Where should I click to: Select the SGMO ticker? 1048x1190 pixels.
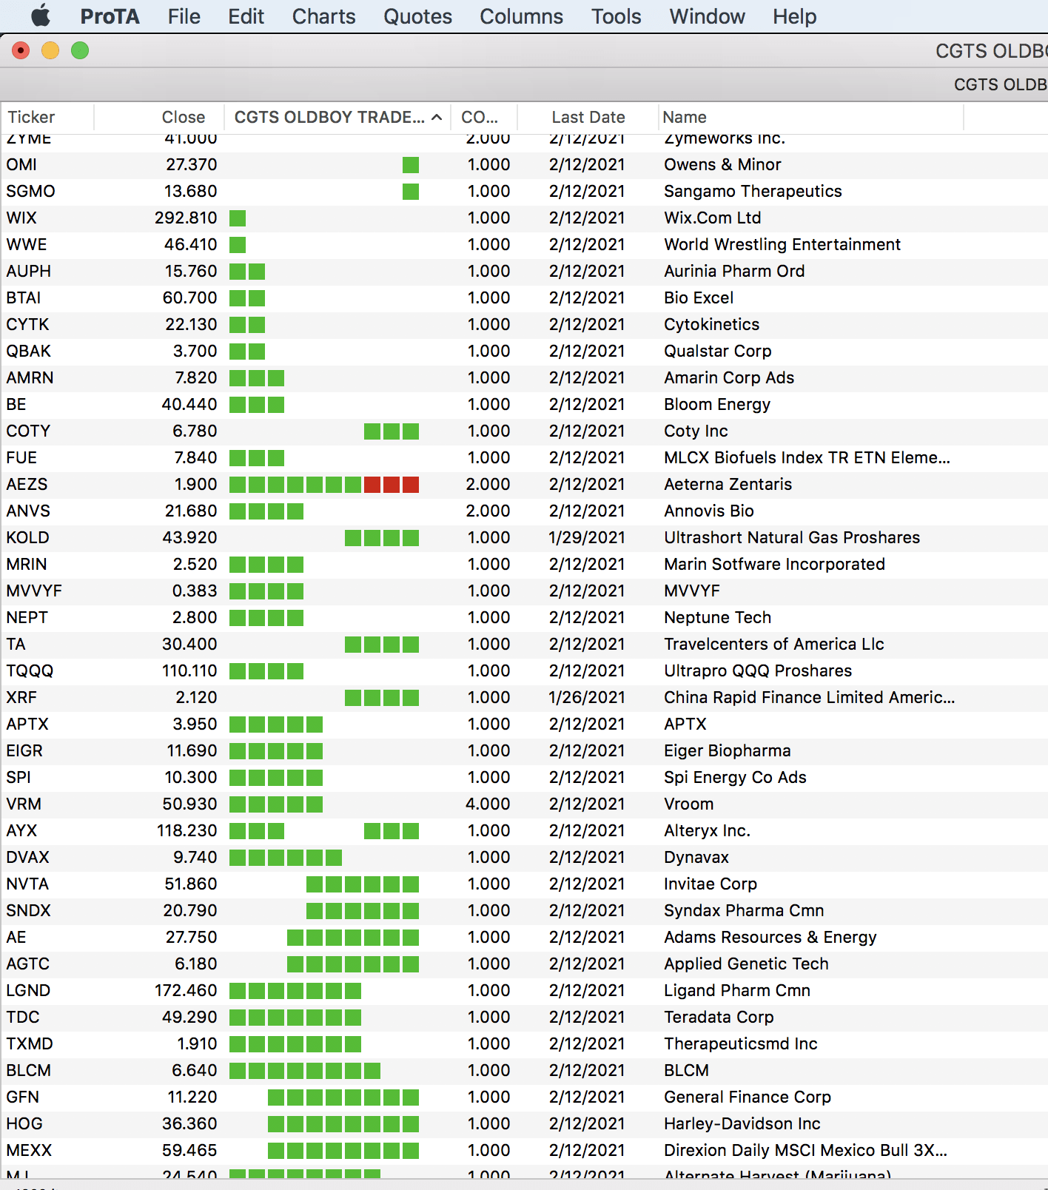point(30,191)
